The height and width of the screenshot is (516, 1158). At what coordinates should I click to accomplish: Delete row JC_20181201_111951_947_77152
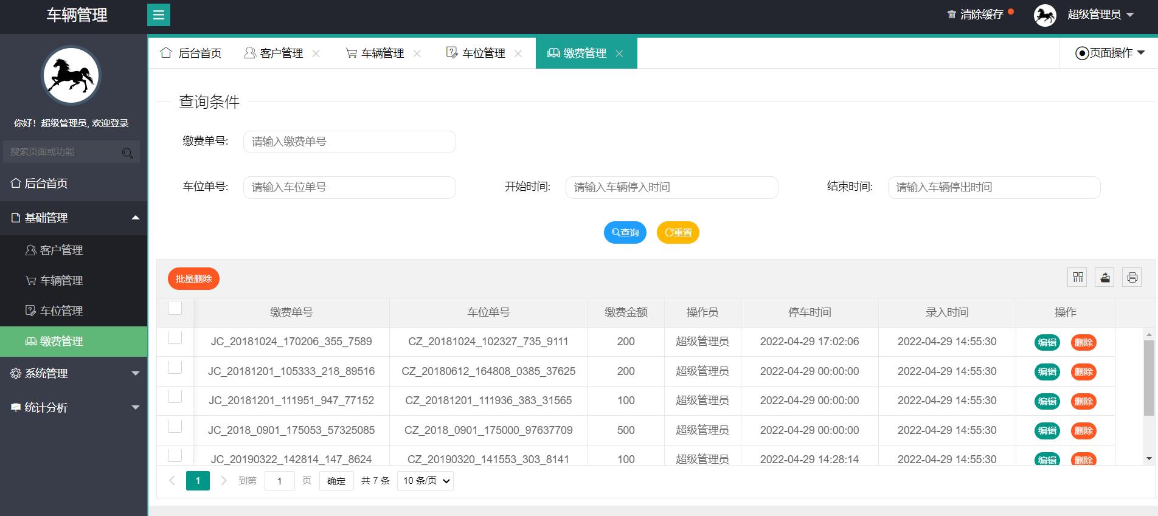(1084, 401)
